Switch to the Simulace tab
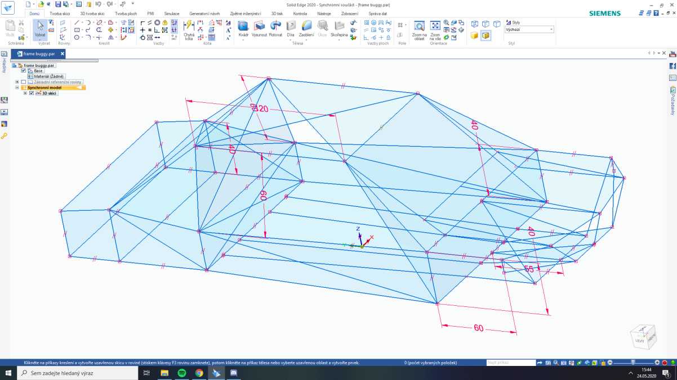This screenshot has height=380, width=677. click(x=172, y=13)
